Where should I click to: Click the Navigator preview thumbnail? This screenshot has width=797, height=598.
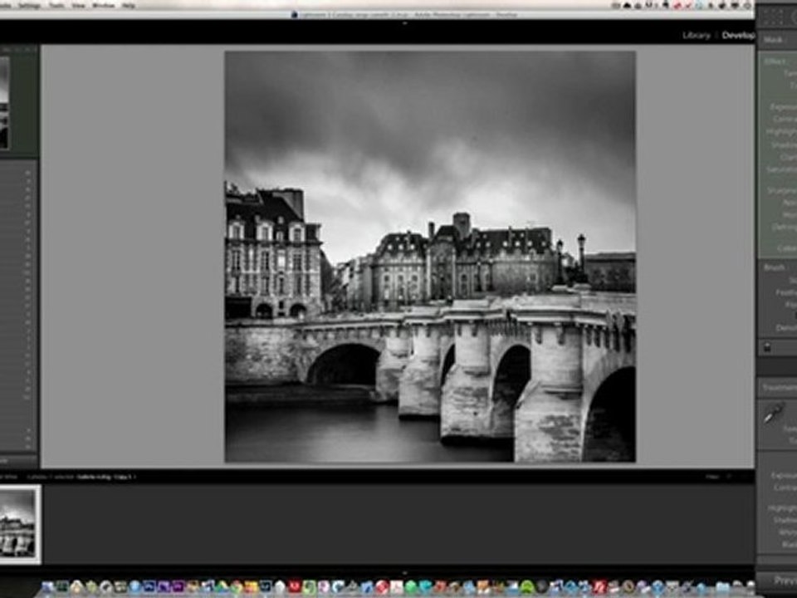[x=4, y=102]
